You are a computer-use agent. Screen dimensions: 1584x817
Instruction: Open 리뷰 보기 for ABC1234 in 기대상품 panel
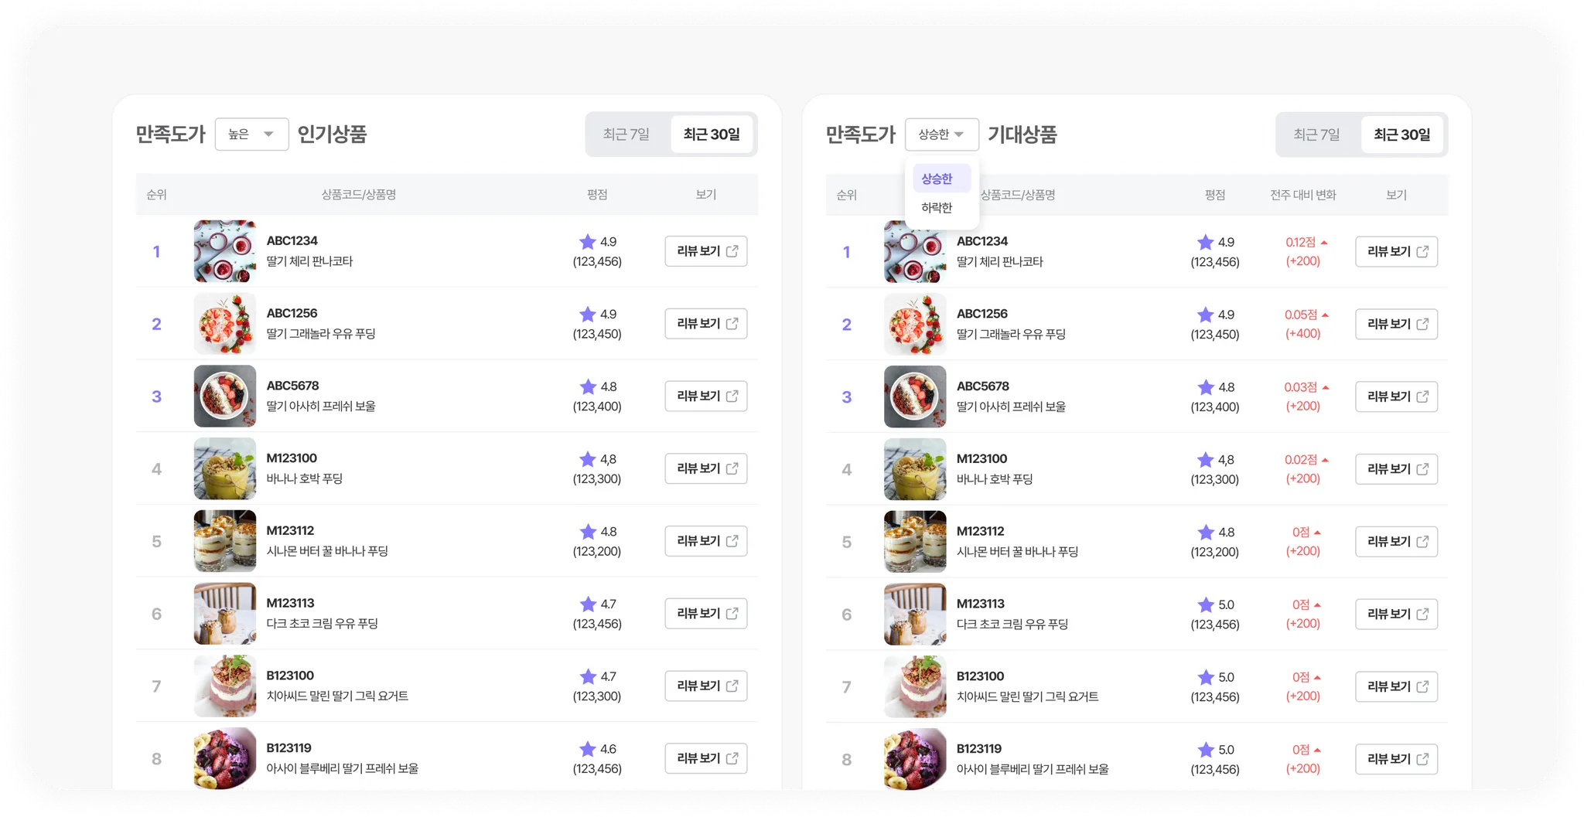click(x=1396, y=252)
